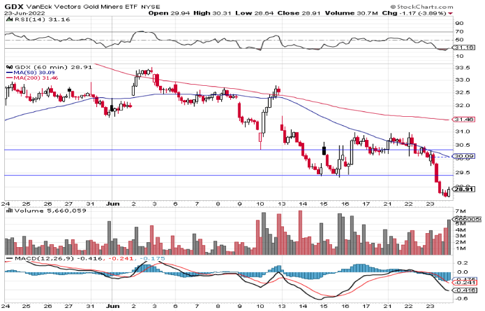
Task: Click the 31.16 RSI value label
Action: 464,47
